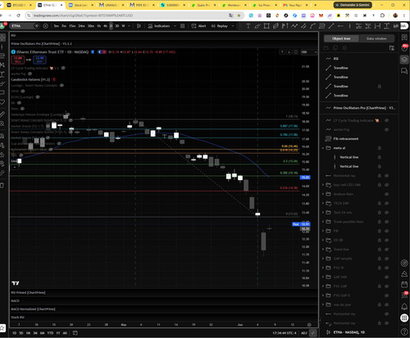Switch to the Object tree tab
The height and width of the screenshot is (338, 410).
pos(341,38)
